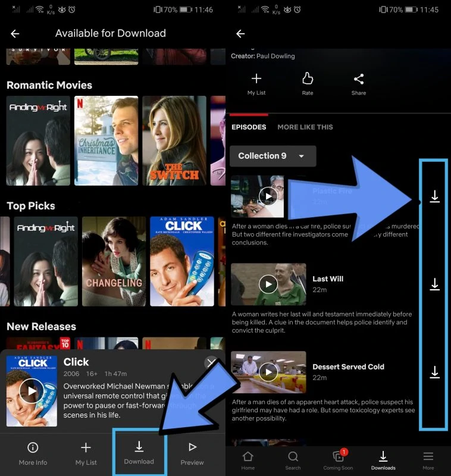This screenshot has height=476, width=451.
Task: Select the Romantic Movies row heading
Action: [49, 85]
